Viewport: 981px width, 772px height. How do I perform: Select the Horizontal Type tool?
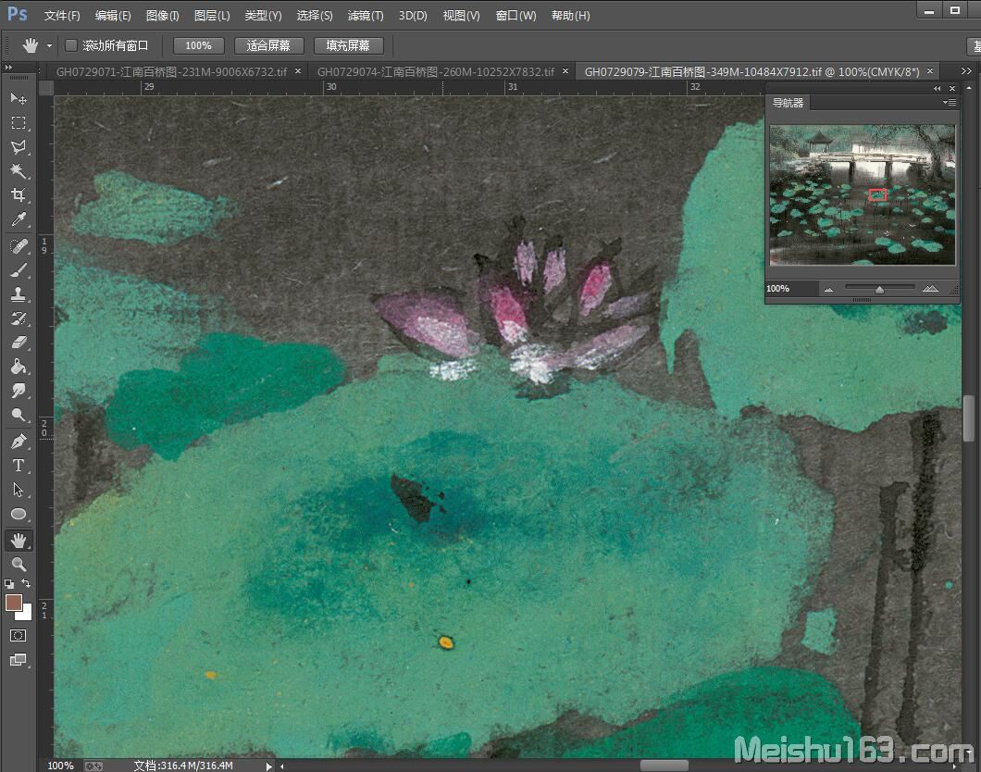tap(19, 466)
